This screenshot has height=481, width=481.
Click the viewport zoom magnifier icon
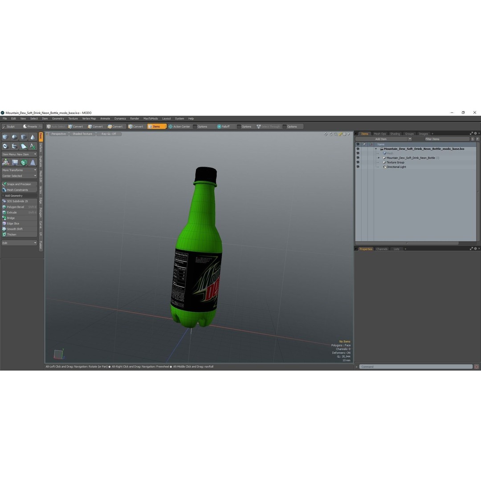(x=336, y=134)
